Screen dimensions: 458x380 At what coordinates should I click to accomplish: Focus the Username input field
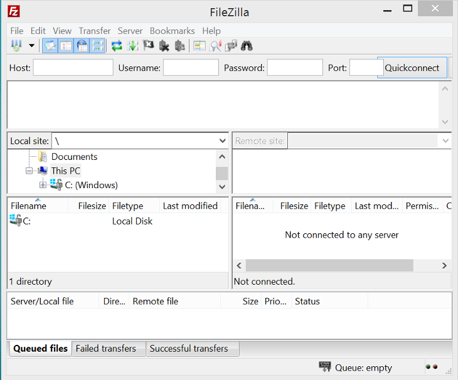191,68
